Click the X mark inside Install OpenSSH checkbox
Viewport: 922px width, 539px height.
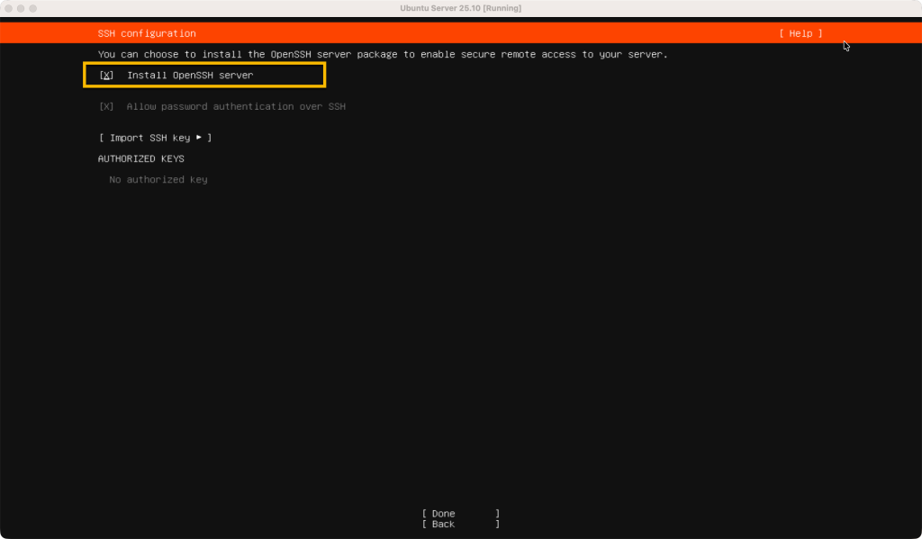(107, 76)
